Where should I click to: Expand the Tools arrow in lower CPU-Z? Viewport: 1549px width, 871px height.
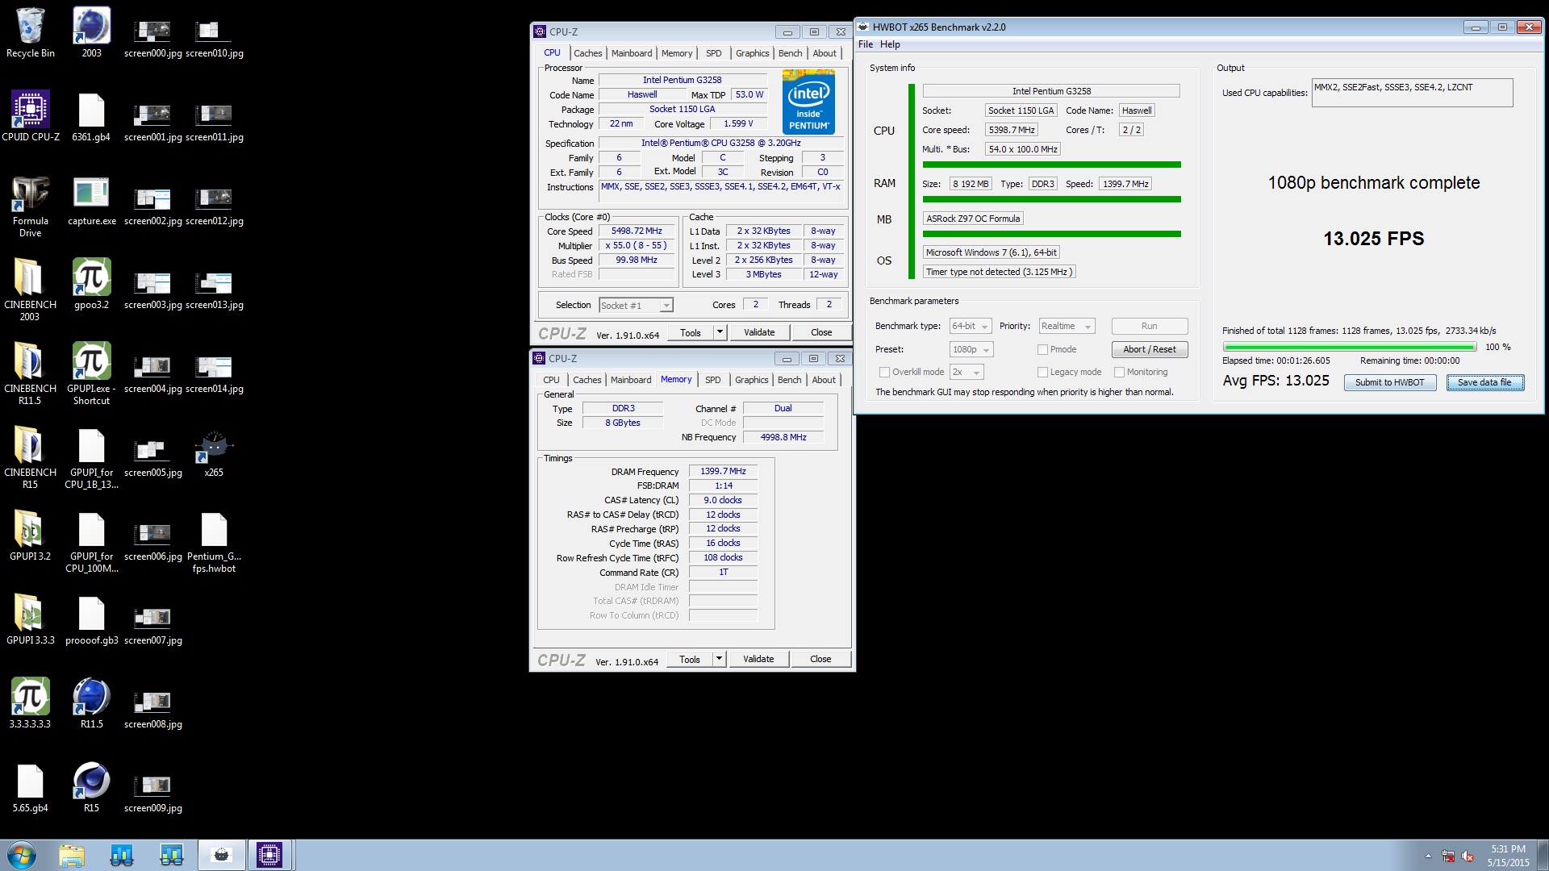(719, 659)
